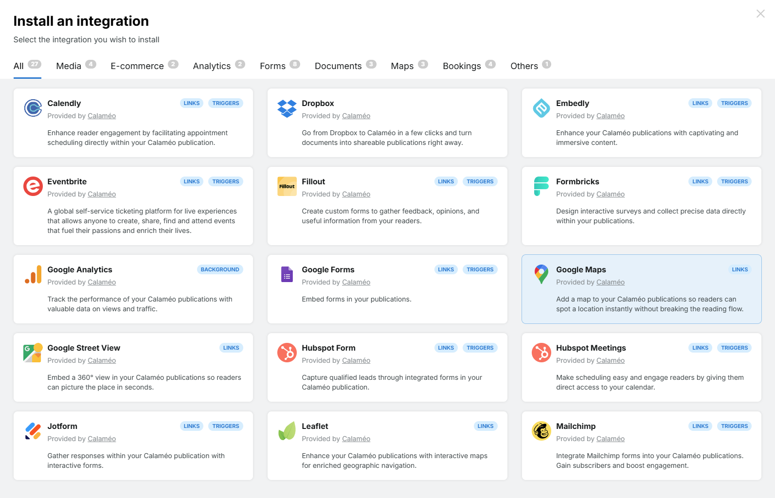Viewport: 775px width, 498px height.
Task: Click the TRIGGERS badge on Google Forms
Action: click(x=480, y=269)
